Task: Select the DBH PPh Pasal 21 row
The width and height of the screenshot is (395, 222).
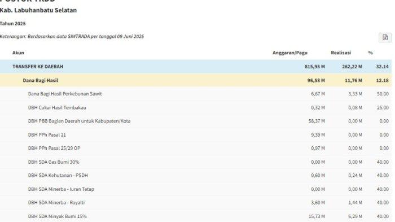Action: click(x=196, y=134)
